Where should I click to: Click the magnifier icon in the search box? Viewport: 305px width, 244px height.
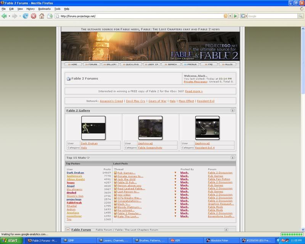tap(300, 16)
